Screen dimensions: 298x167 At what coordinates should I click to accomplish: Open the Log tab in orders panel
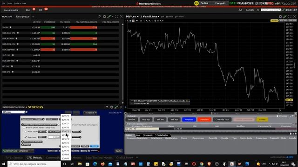point(138,135)
